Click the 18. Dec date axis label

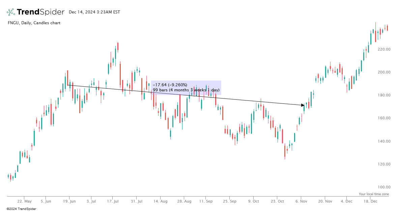(371, 201)
